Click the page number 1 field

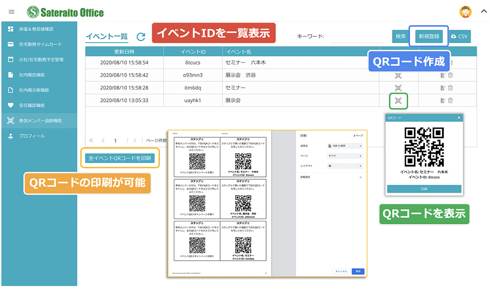coord(116,141)
